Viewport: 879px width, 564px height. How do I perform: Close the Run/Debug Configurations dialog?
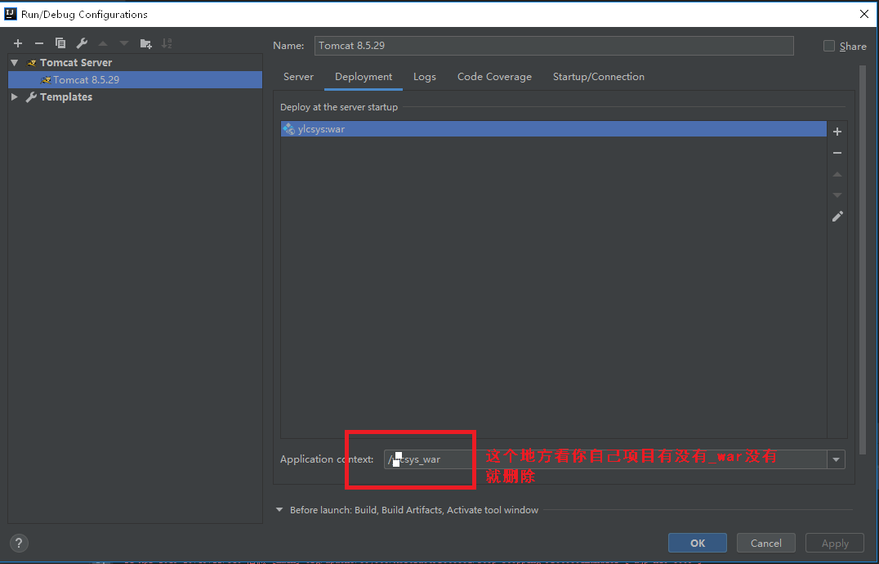point(864,14)
